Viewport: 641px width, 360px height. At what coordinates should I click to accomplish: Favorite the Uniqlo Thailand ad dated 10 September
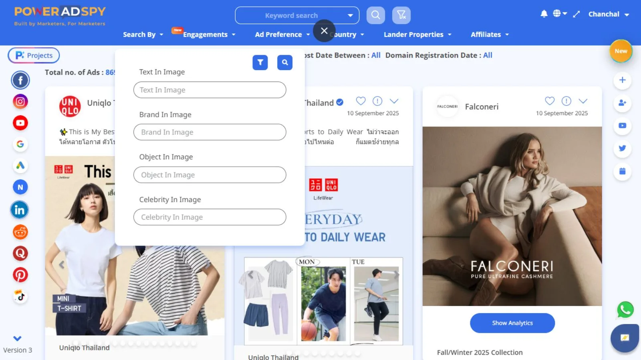361,101
